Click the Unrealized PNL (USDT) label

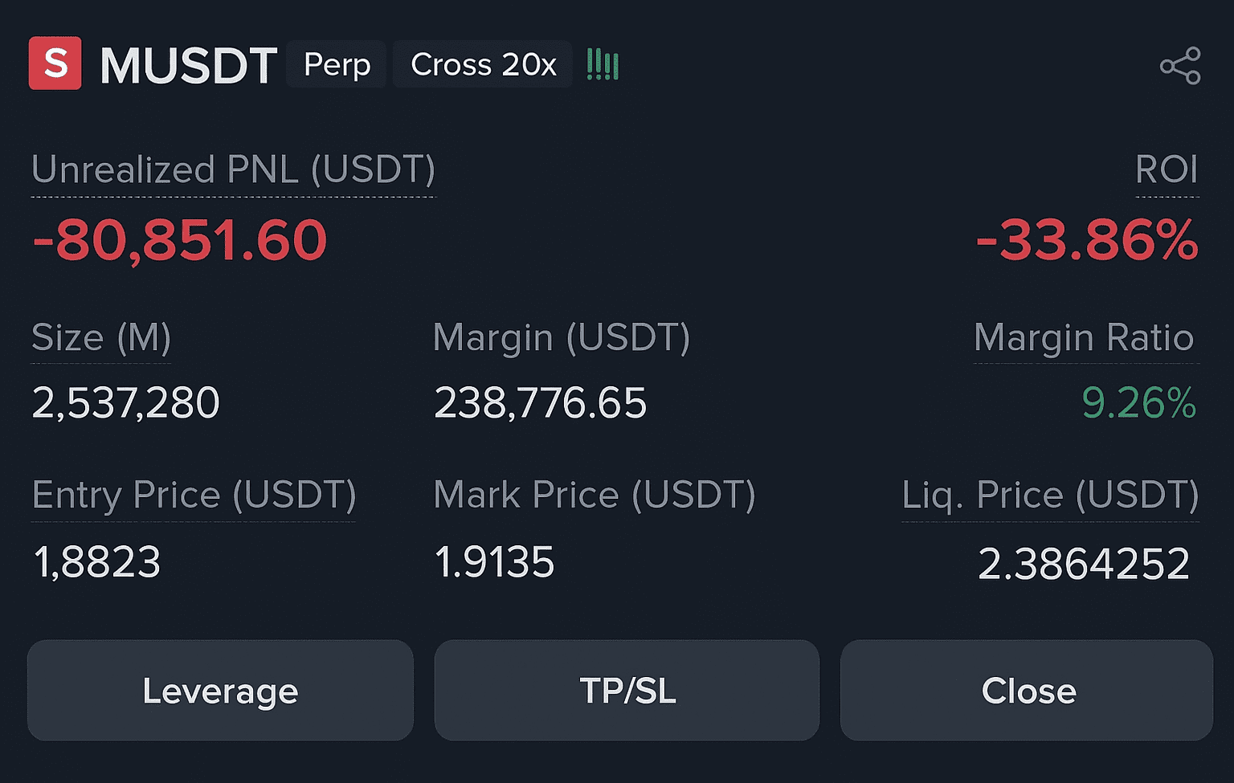(233, 169)
